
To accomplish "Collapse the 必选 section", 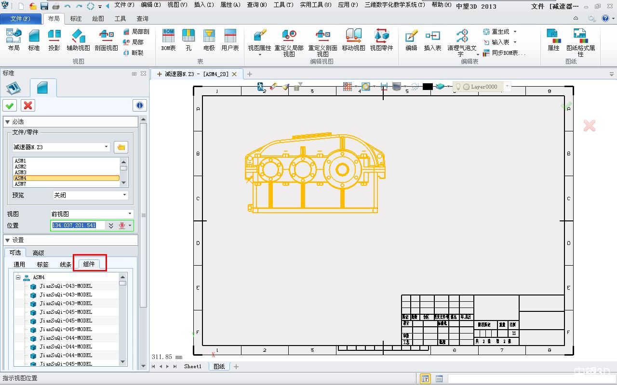I will point(8,122).
